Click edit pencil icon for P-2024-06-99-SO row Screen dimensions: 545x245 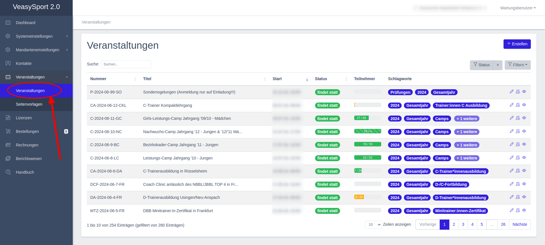(x=512, y=92)
